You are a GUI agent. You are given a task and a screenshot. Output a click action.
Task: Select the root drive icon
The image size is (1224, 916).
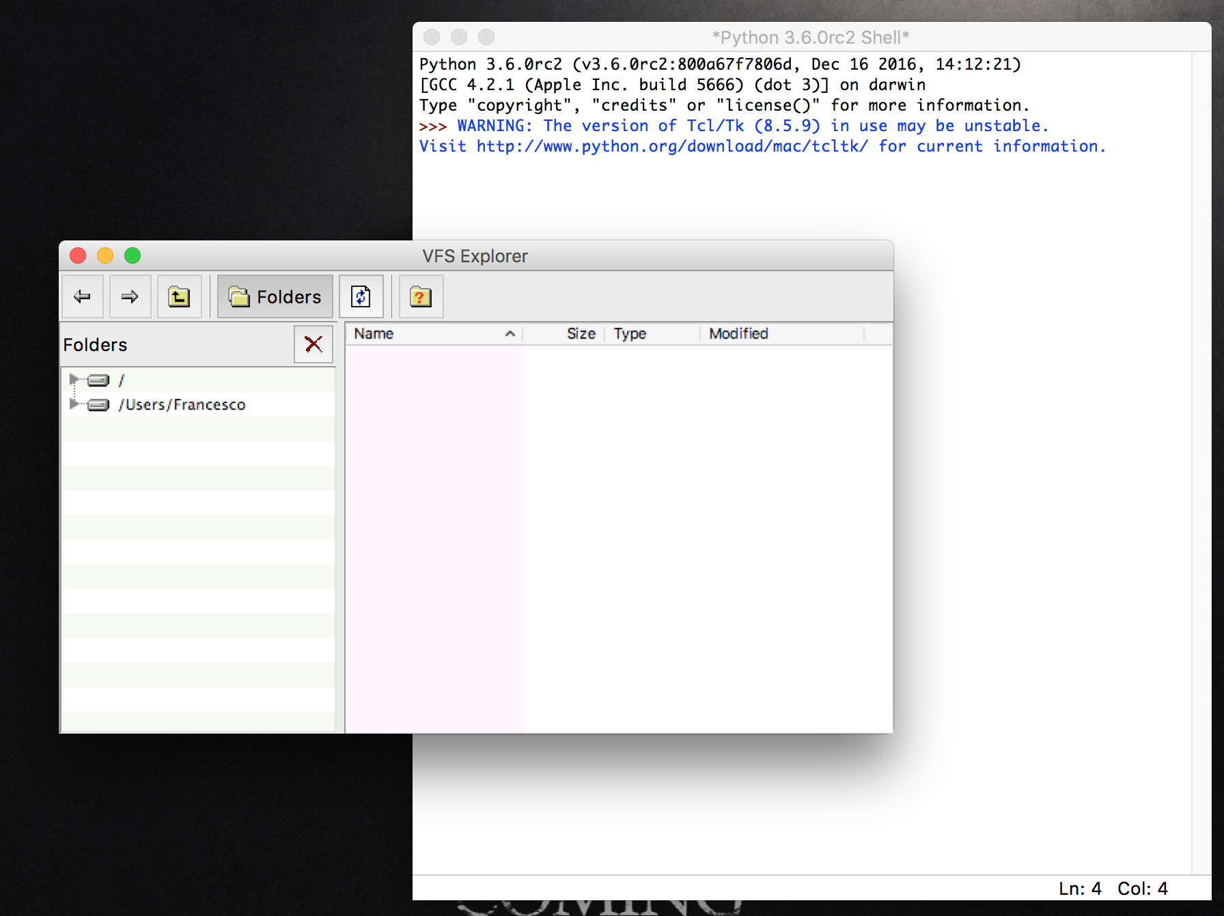(x=98, y=380)
